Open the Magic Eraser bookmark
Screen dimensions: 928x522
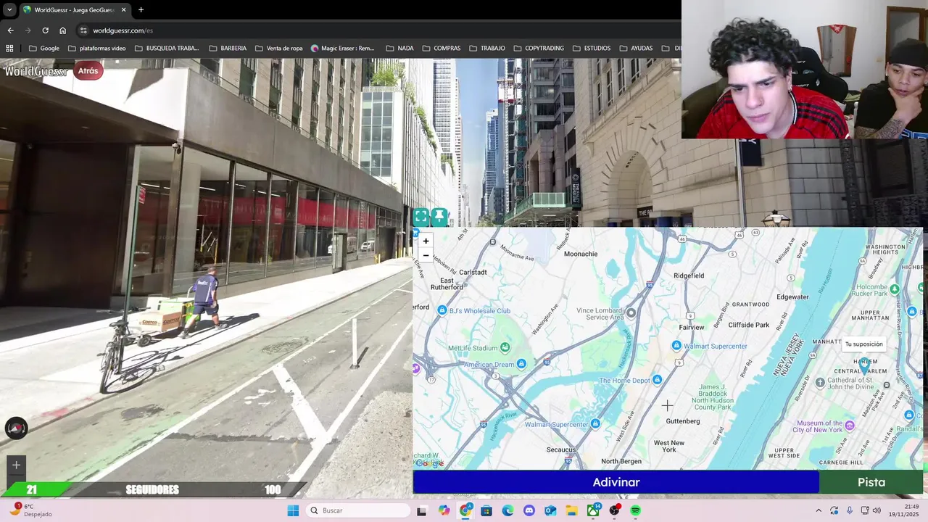[x=343, y=49]
